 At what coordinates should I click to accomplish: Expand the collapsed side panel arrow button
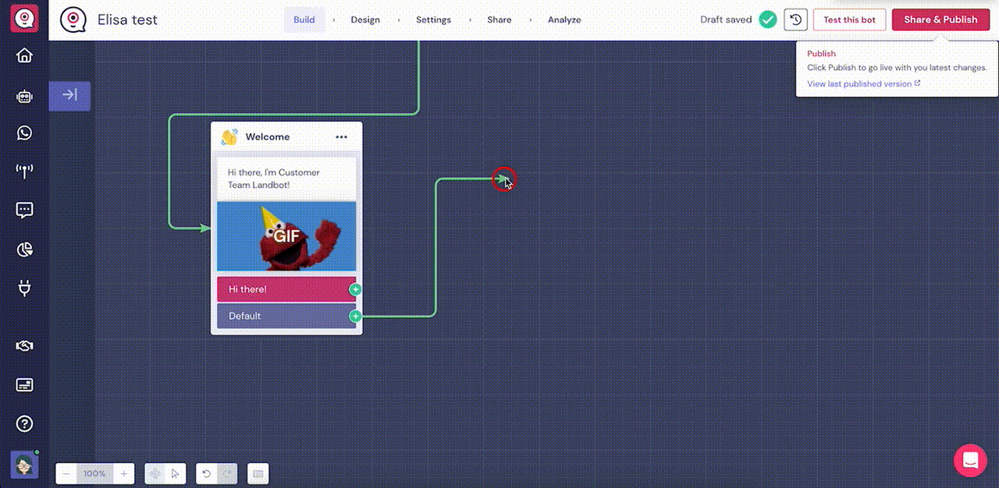point(69,95)
